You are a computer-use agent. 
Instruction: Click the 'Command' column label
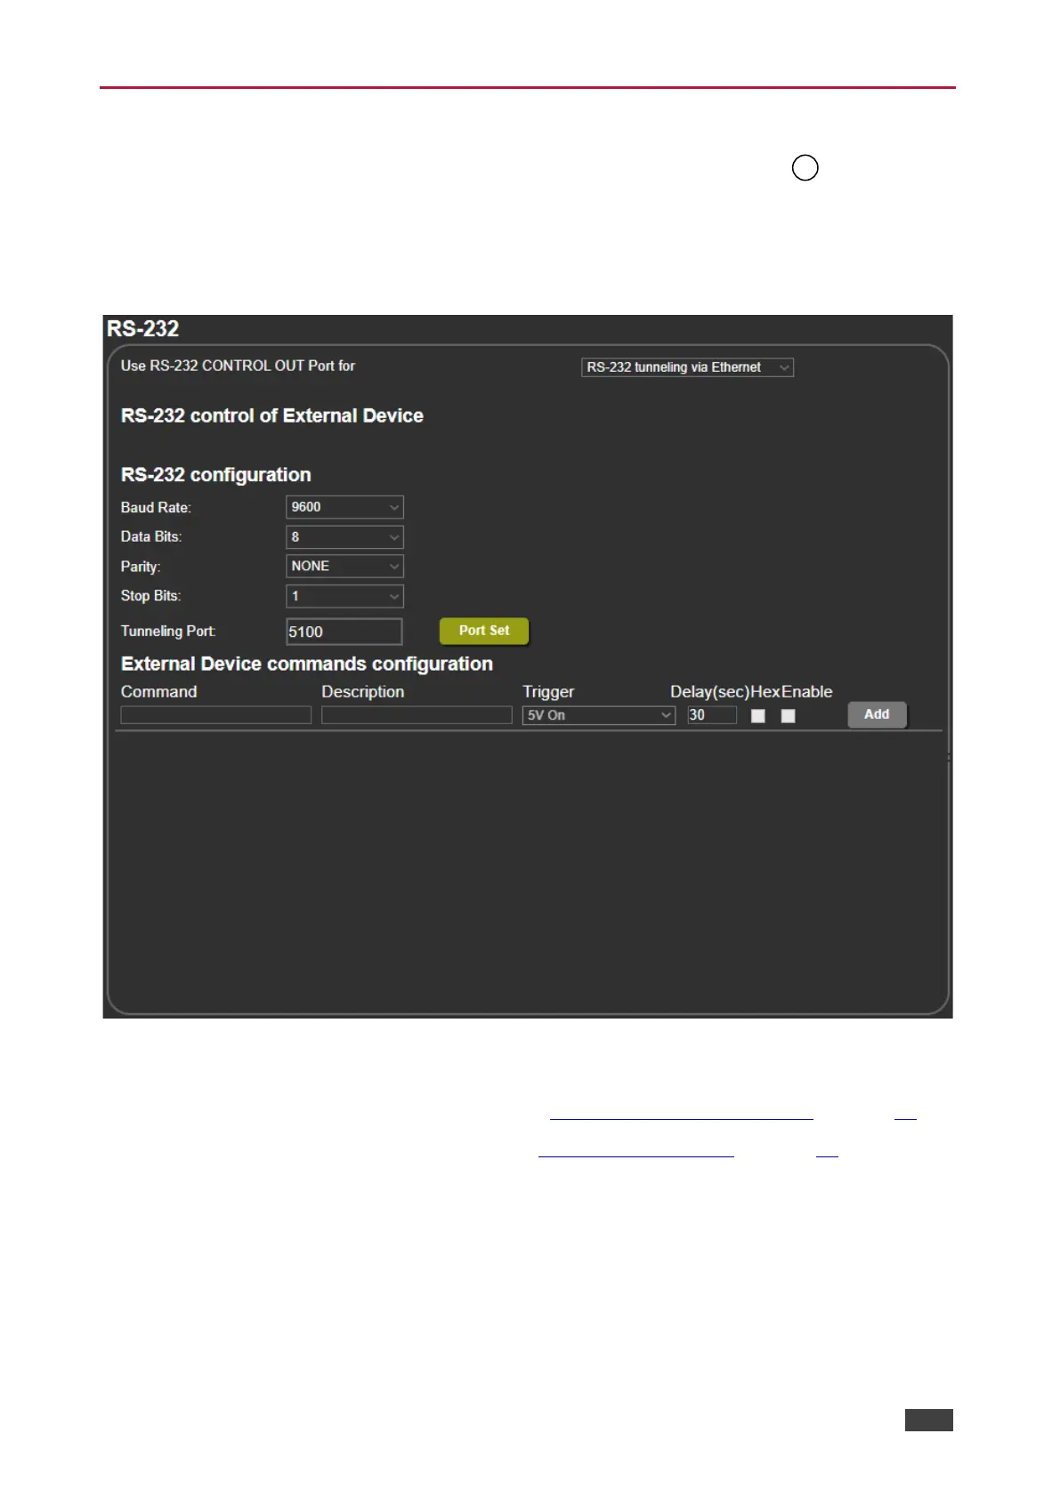158,692
